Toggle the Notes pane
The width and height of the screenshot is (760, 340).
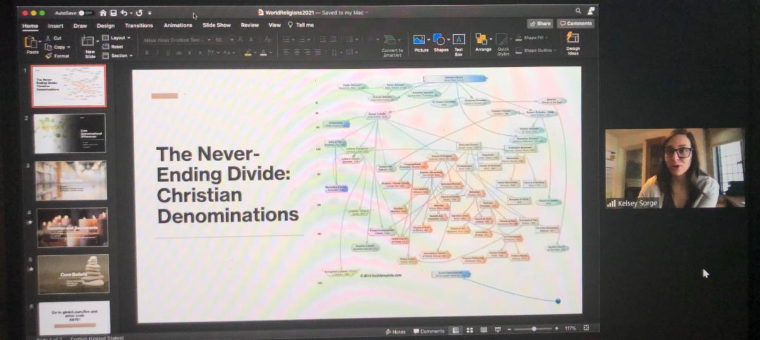(395, 331)
